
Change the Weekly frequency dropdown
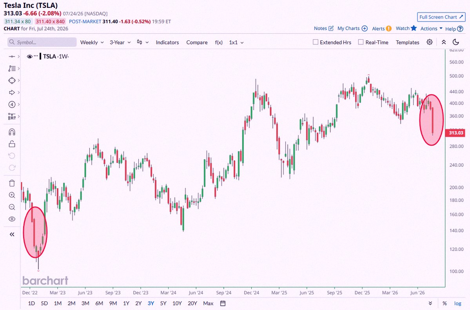[x=92, y=42]
